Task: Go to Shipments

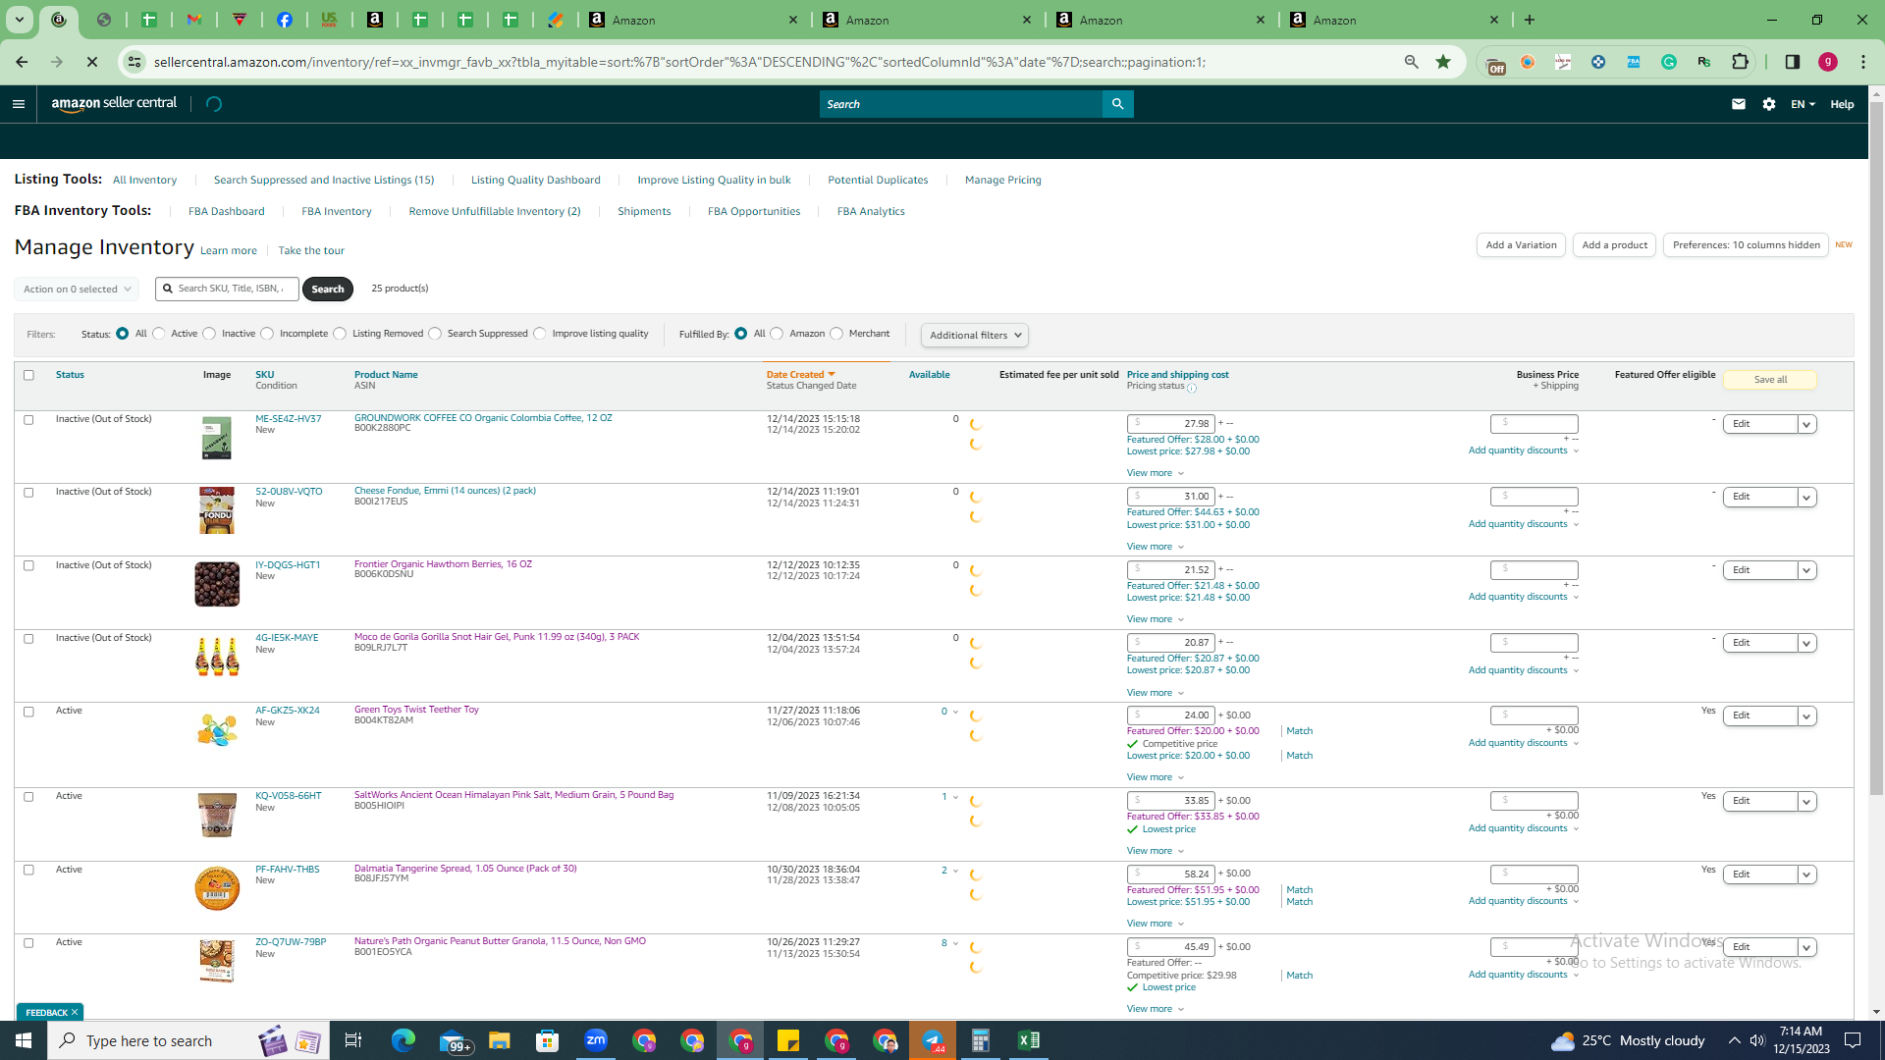Action: pyautogui.click(x=644, y=211)
